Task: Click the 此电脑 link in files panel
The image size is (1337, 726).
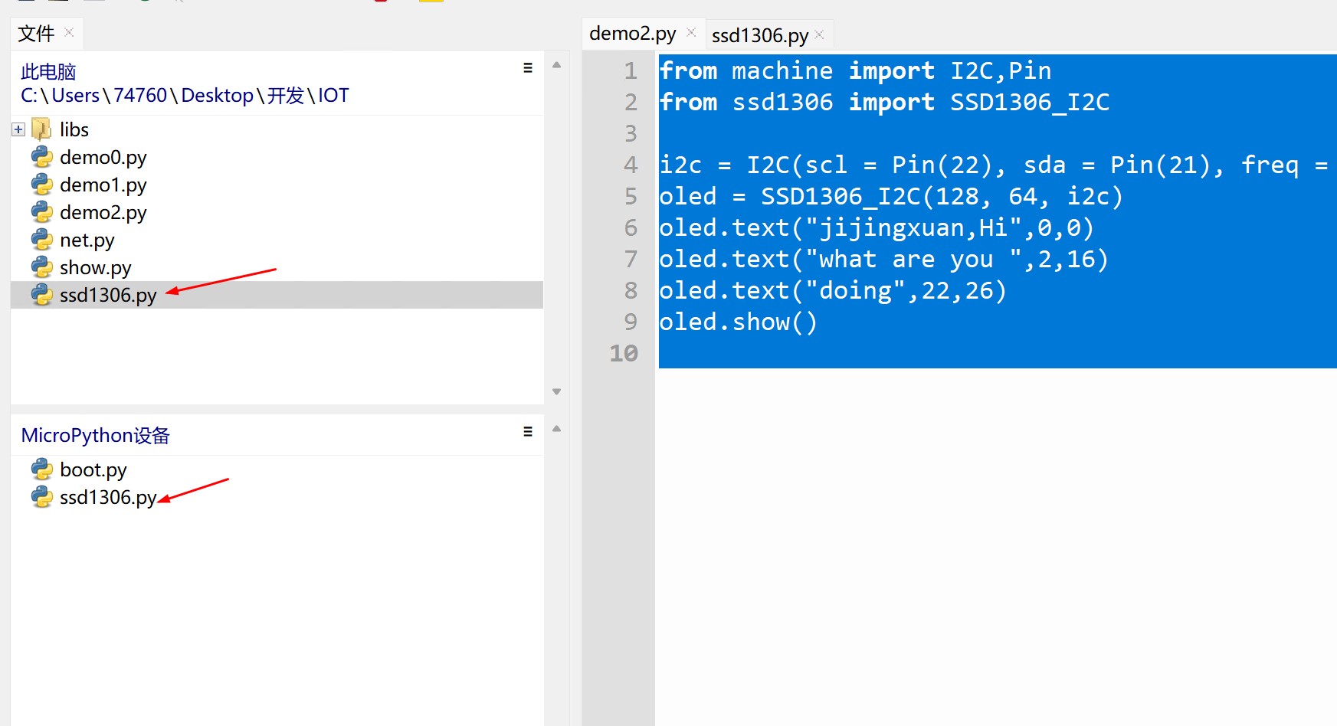Action: click(x=48, y=72)
